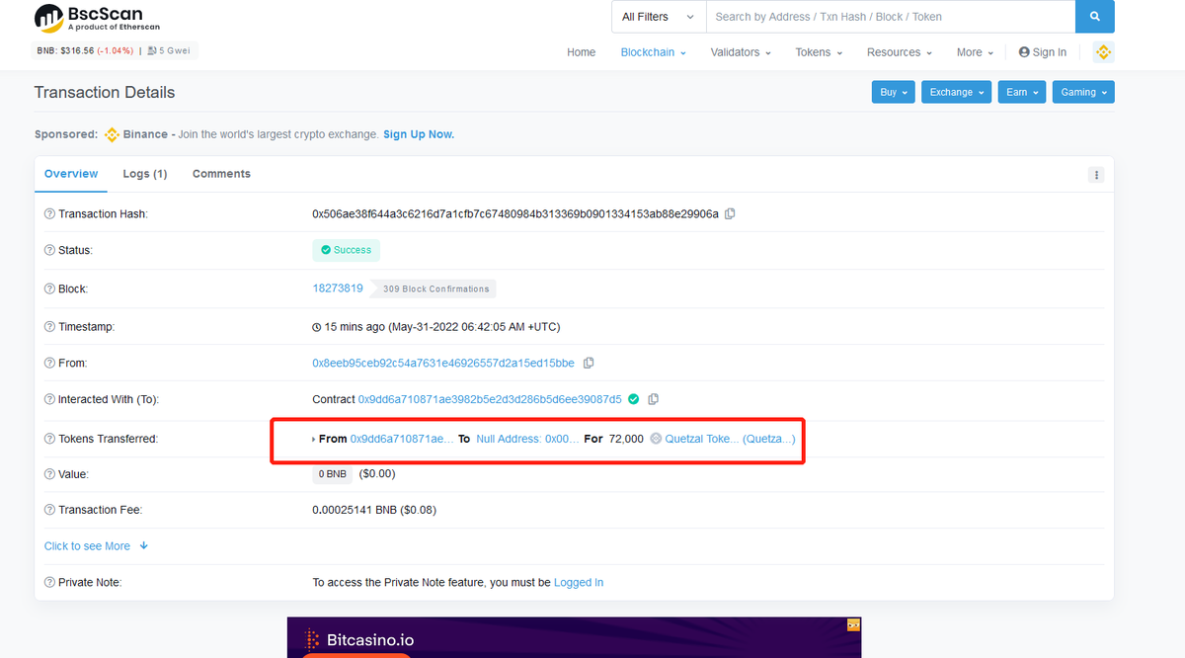This screenshot has height=658, width=1185.
Task: Click the green verified contract checkmark
Action: click(x=634, y=399)
